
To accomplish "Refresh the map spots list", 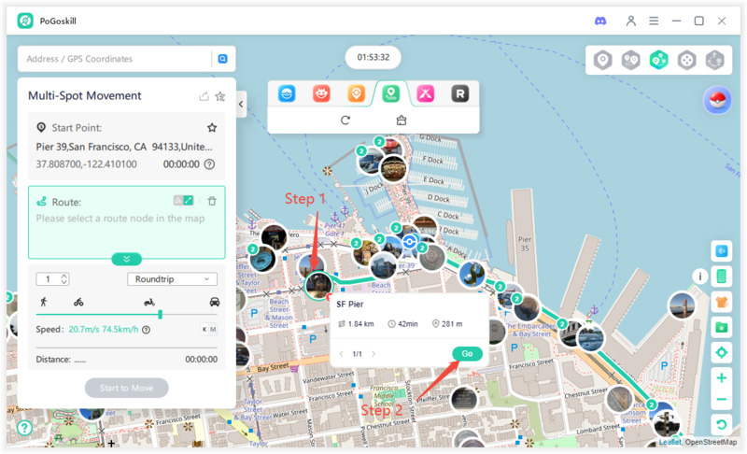I will (x=345, y=121).
